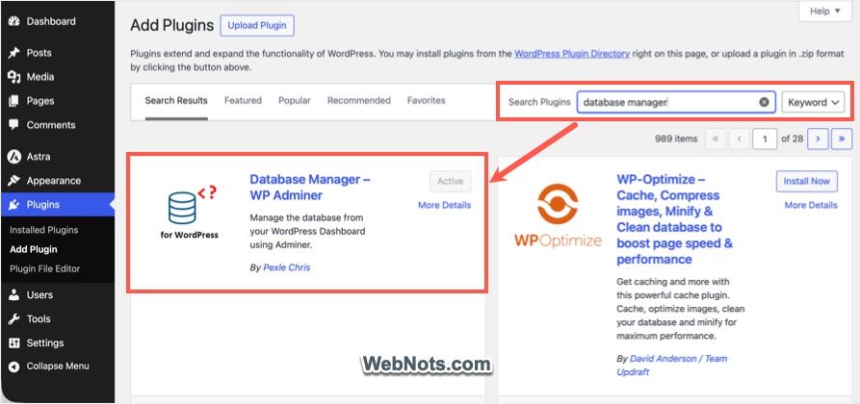The height and width of the screenshot is (404, 860).
Task: Switch to Search Results tab
Action: (x=176, y=101)
